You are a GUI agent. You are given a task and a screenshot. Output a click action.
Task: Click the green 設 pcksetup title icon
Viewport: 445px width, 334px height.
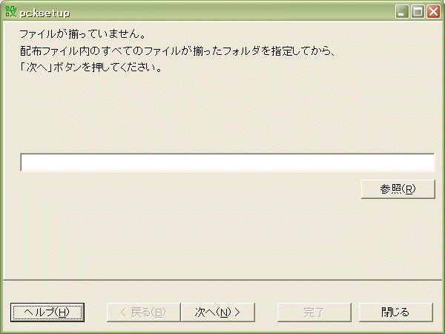tap(11, 12)
